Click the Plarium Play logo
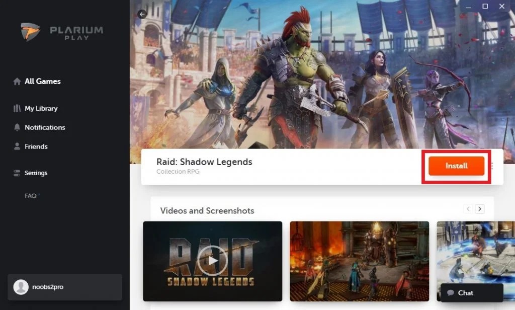The width and height of the screenshot is (515, 310). (62, 32)
